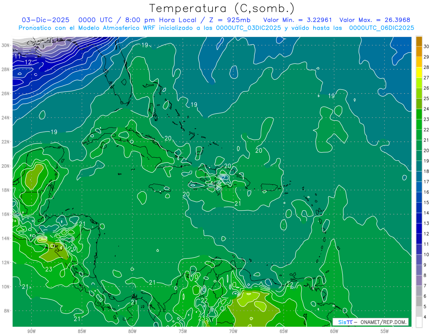Click the legend value 9
436x336 pixels.
pyautogui.click(x=425, y=265)
